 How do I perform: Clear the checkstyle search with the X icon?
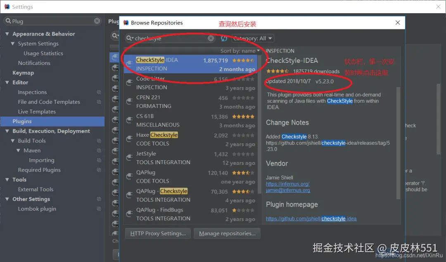(x=211, y=38)
